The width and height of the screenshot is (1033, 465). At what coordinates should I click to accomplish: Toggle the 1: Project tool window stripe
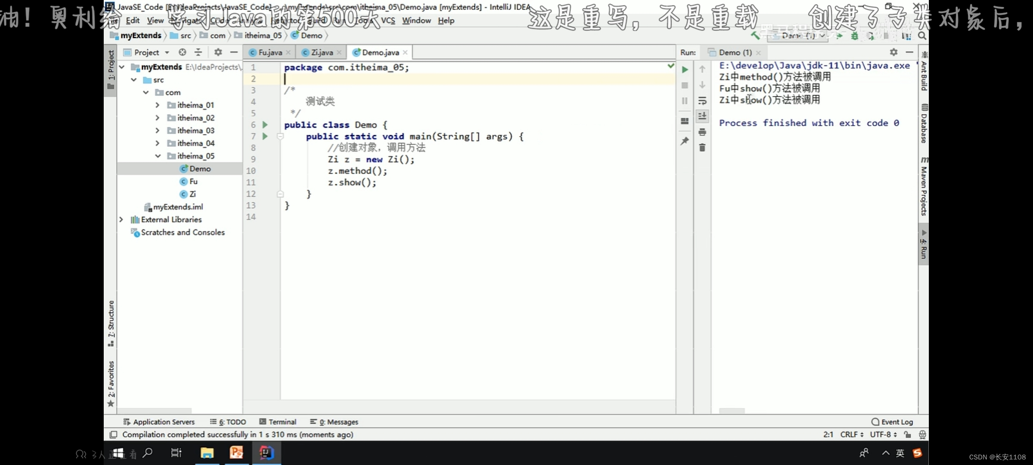pos(111,70)
